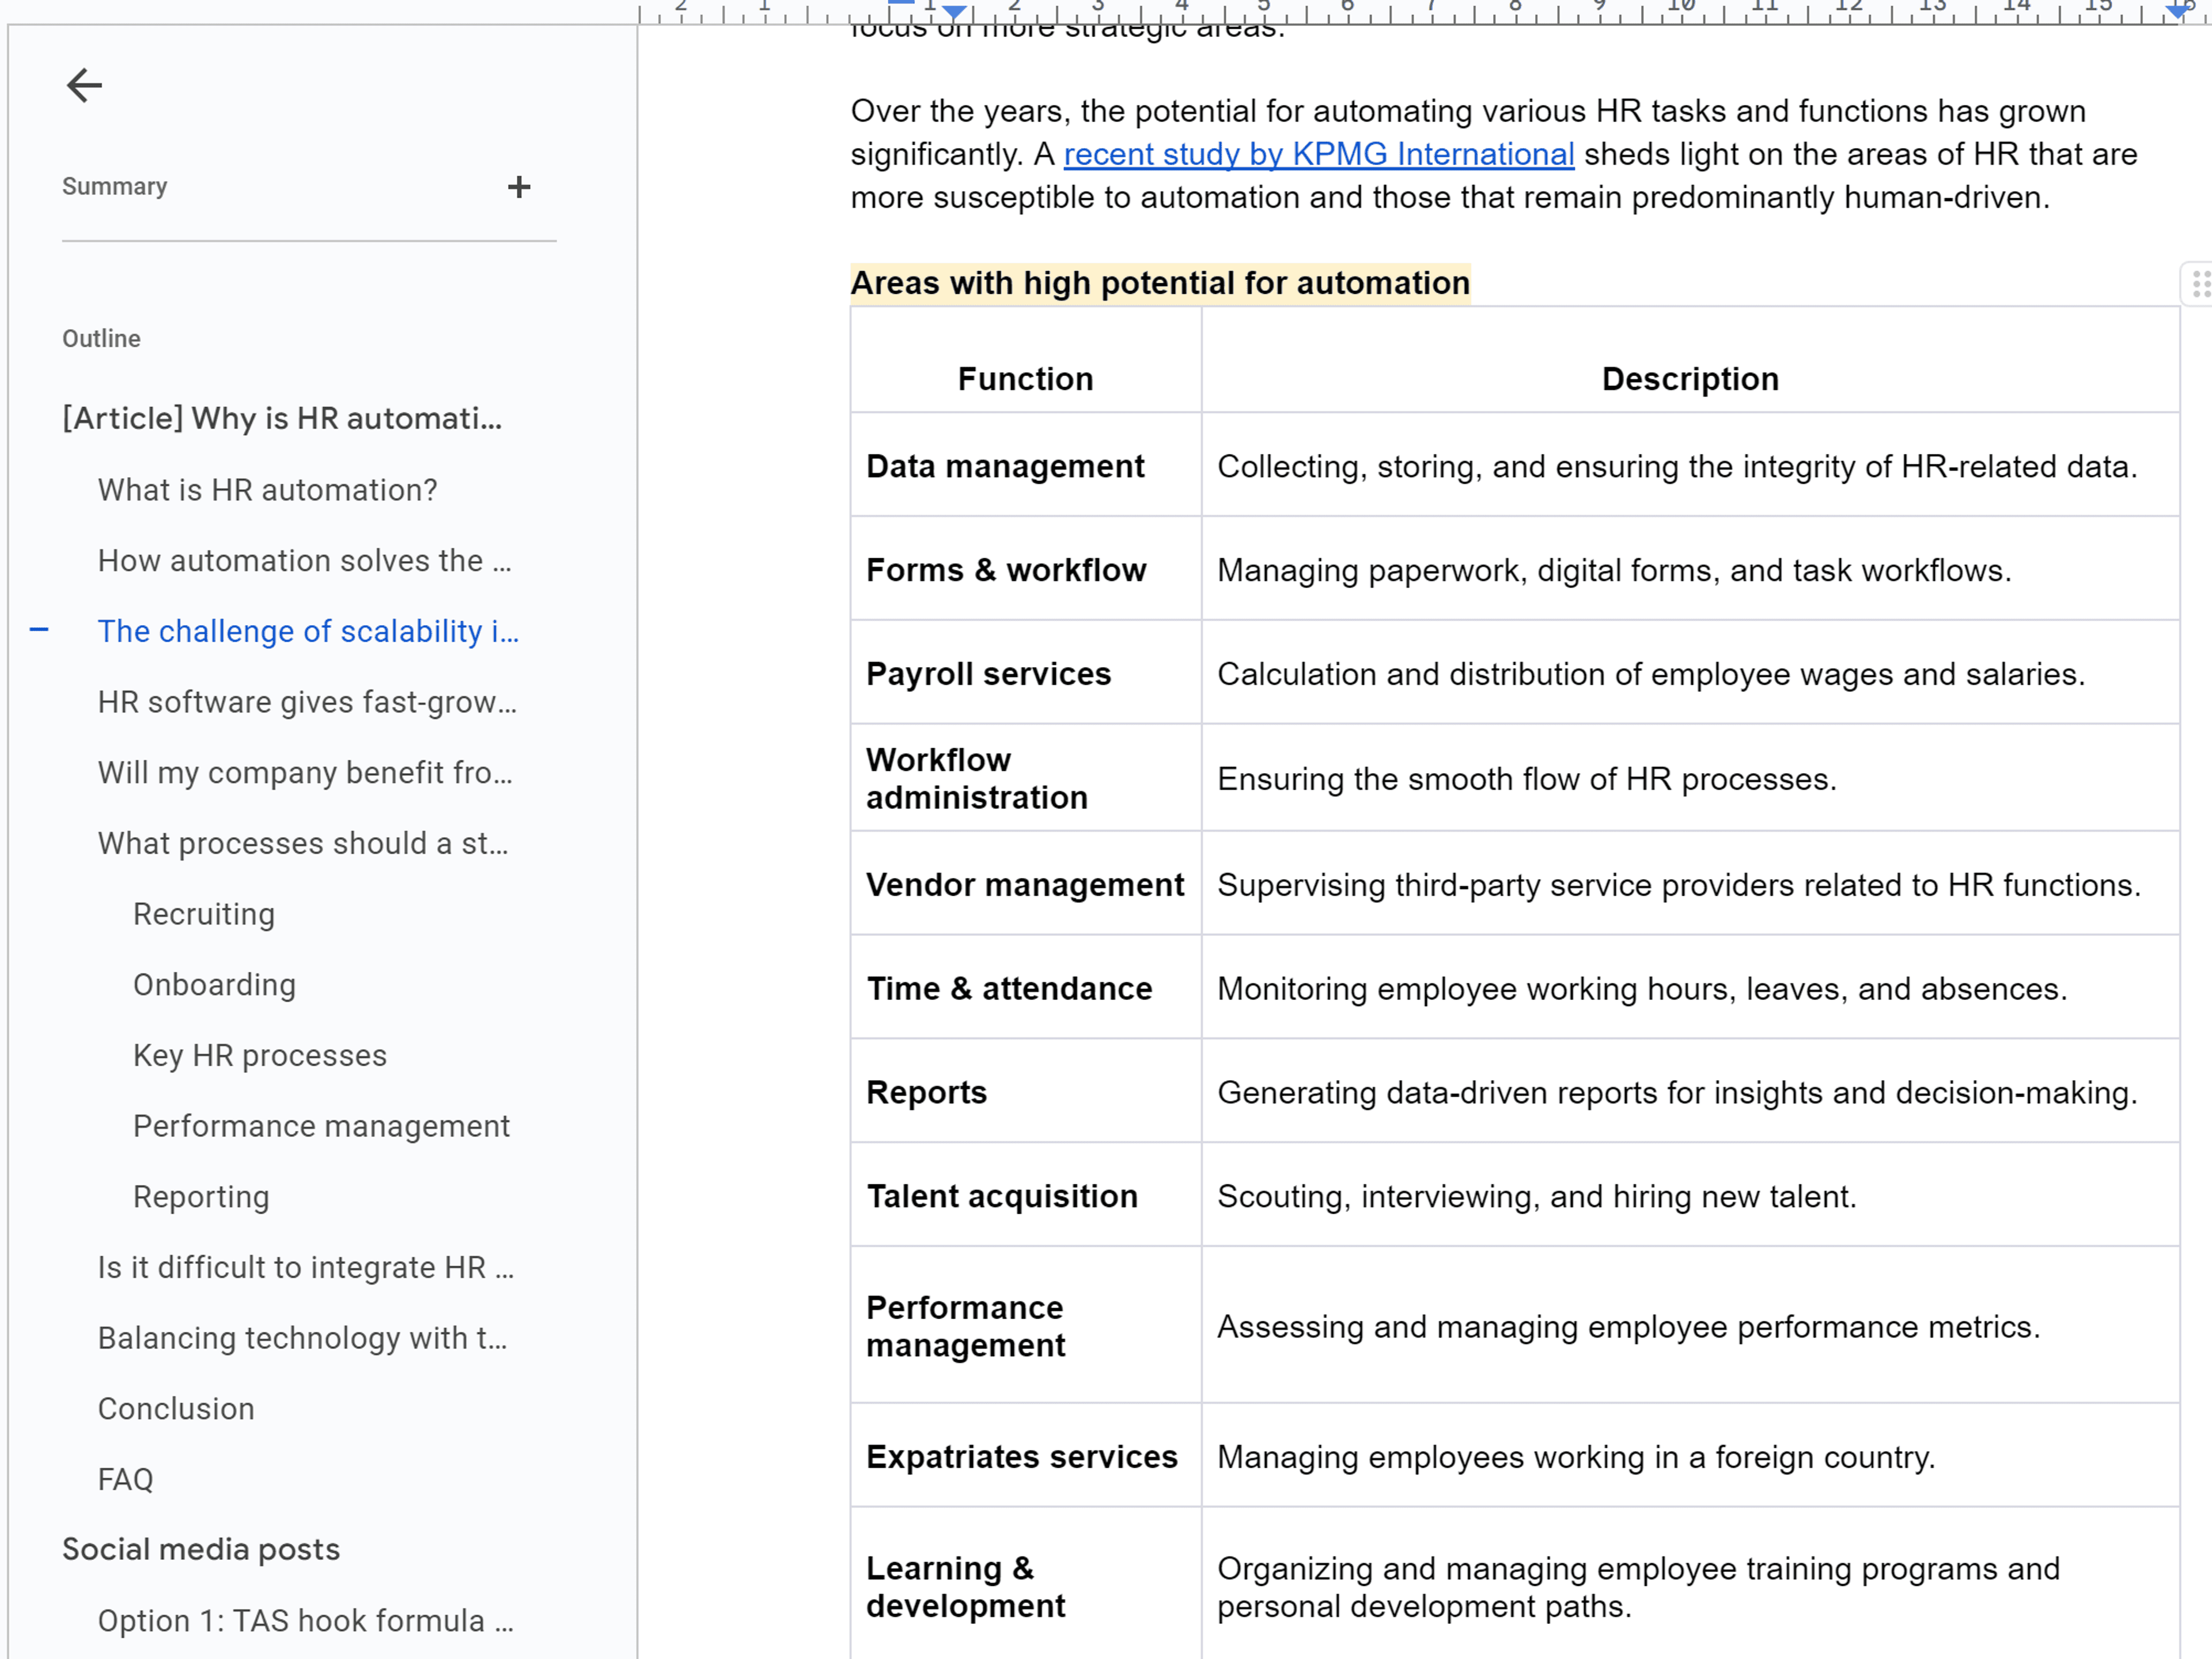Open 'How automation solves the…' outline entry
The width and height of the screenshot is (2212, 1659).
pos(305,561)
